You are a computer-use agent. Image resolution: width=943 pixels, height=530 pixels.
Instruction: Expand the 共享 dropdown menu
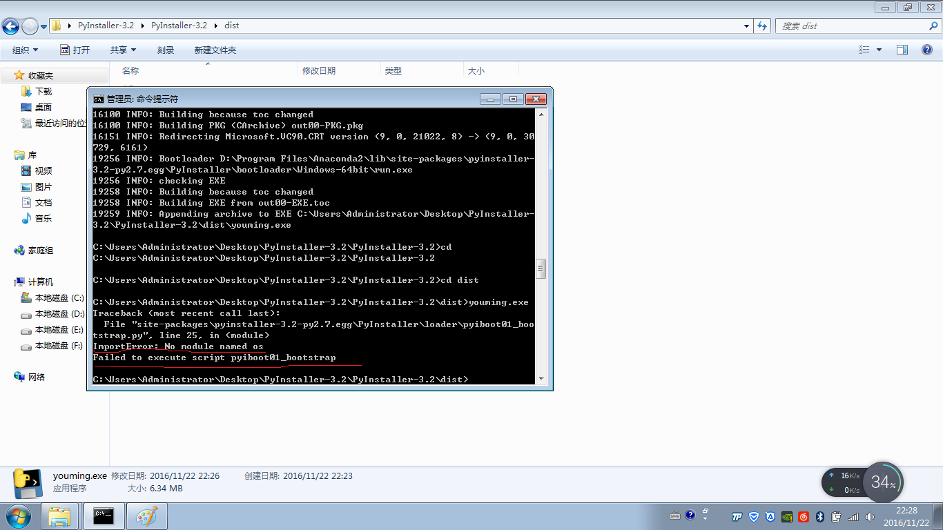[x=123, y=50]
